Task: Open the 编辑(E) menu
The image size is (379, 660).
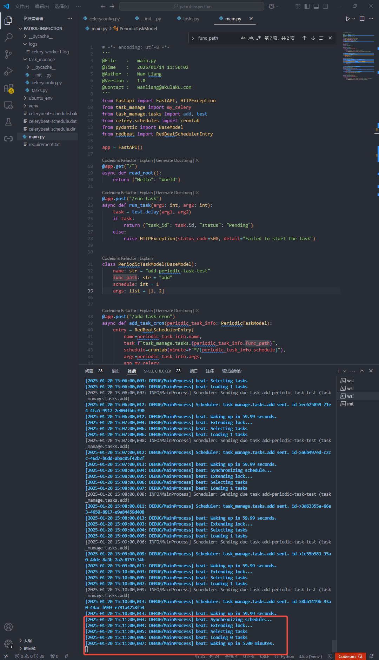Action: click(x=42, y=6)
